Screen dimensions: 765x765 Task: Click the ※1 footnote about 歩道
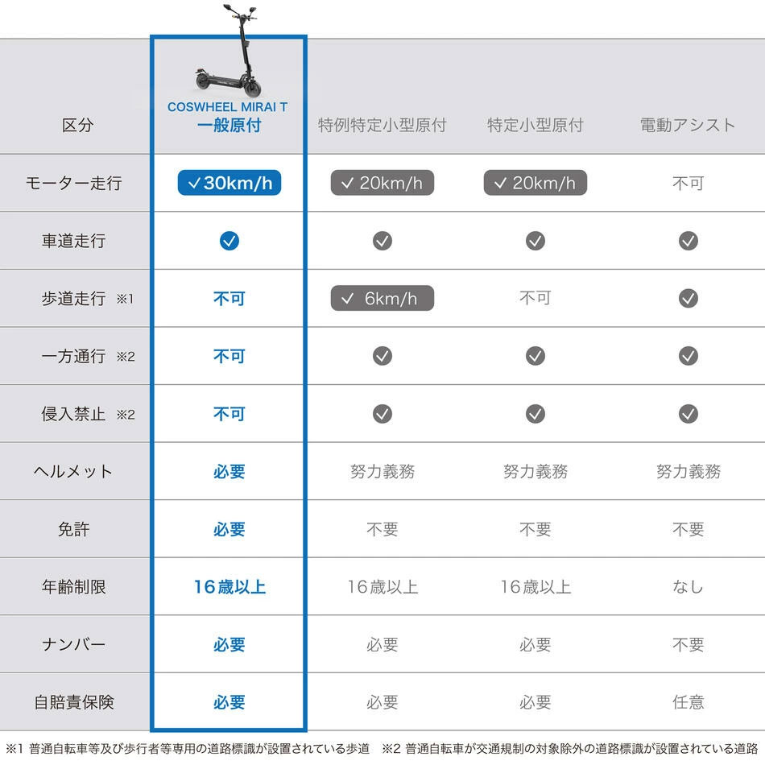pos(188,748)
